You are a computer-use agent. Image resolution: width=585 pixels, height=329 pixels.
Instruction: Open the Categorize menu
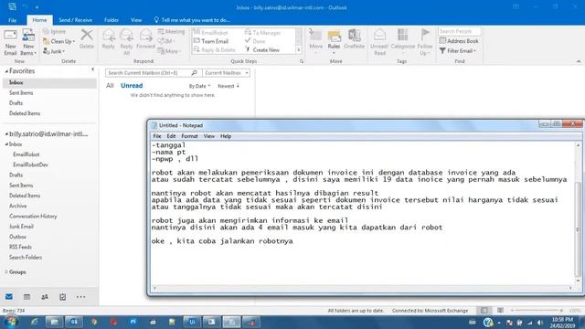pyautogui.click(x=402, y=41)
